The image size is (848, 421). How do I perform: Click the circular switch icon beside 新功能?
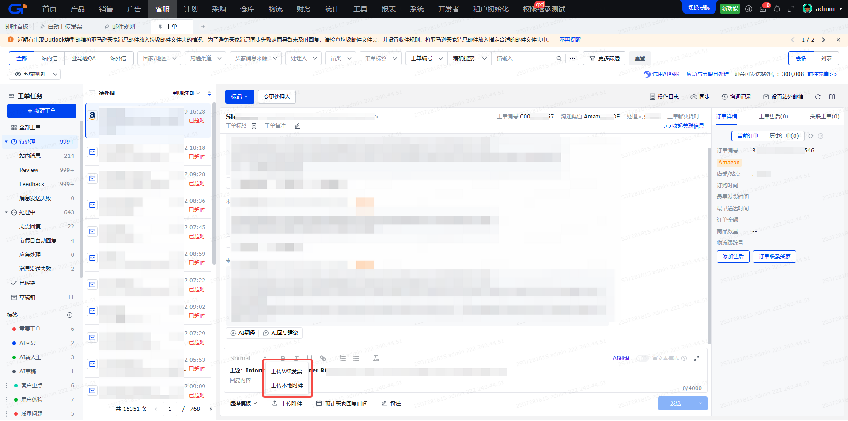pyautogui.click(x=749, y=9)
